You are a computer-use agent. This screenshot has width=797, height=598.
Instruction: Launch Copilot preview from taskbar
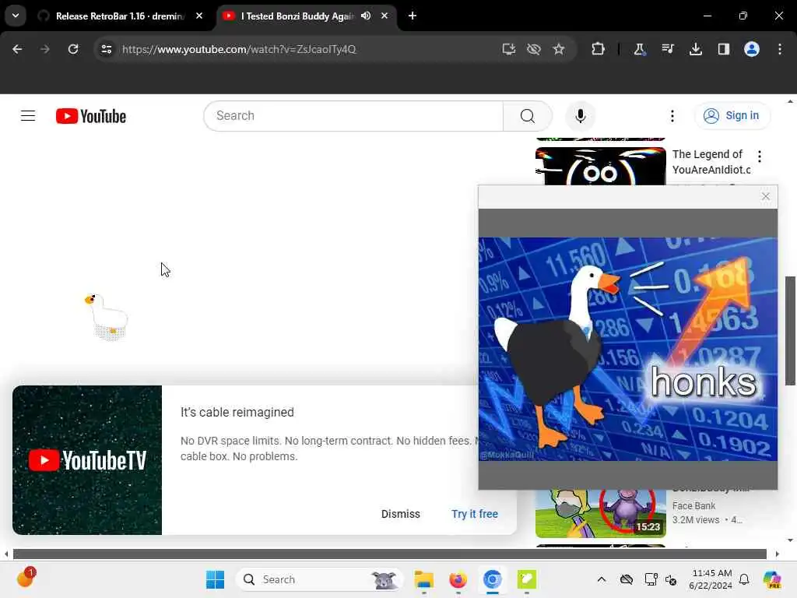coord(772,579)
